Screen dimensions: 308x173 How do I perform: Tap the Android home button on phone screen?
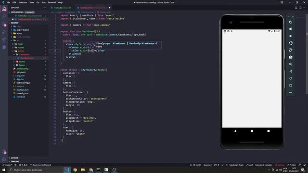tap(252, 131)
